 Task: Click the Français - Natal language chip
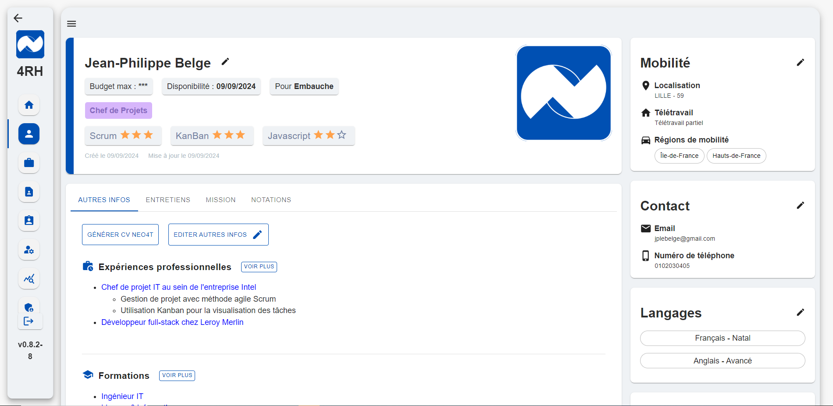click(x=723, y=338)
